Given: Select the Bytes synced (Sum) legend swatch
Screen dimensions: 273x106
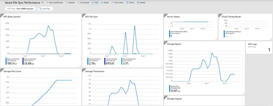Looking at the screenshot, I should (6, 61).
